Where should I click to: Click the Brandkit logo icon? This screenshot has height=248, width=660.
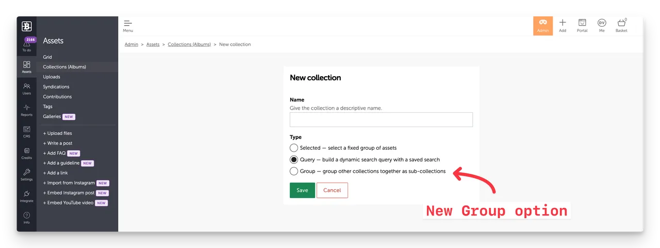(27, 26)
